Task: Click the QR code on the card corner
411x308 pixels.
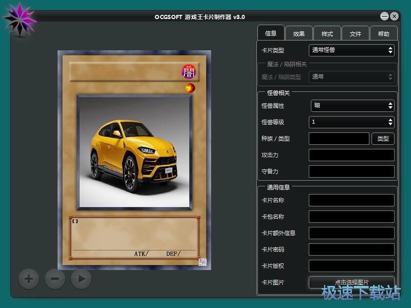Action: tap(202, 262)
